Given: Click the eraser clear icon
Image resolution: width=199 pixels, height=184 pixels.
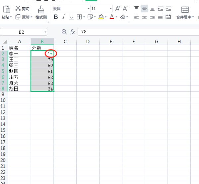Looking at the screenshot, I should pyautogui.click(x=123, y=17).
